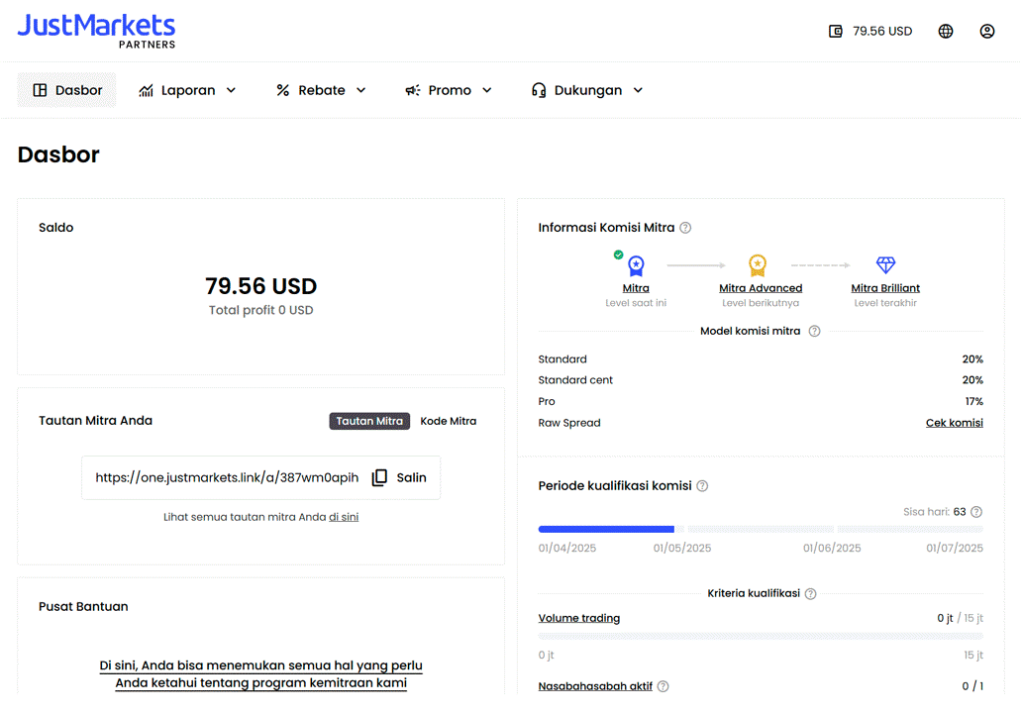Click the 01/04/2025 date label
This screenshot has height=713, width=1022.
coord(567,548)
